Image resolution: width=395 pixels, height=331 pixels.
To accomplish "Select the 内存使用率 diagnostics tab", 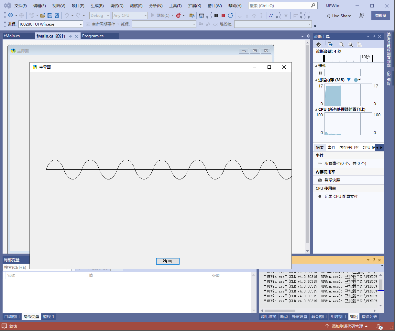I will point(349,148).
